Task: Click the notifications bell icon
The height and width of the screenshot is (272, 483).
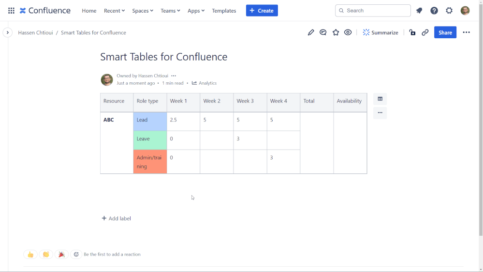Action: [419, 11]
